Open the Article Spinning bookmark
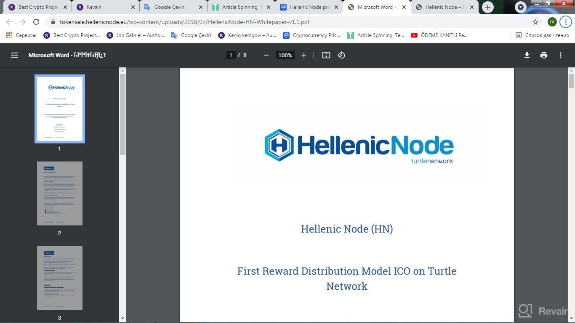Viewport: 575px width, 323px height. click(376, 35)
